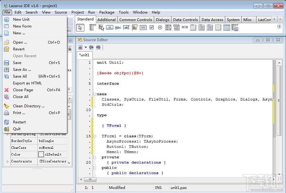Switch to the Data Access palette tab
The height and width of the screenshot is (193, 286).
click(x=212, y=20)
